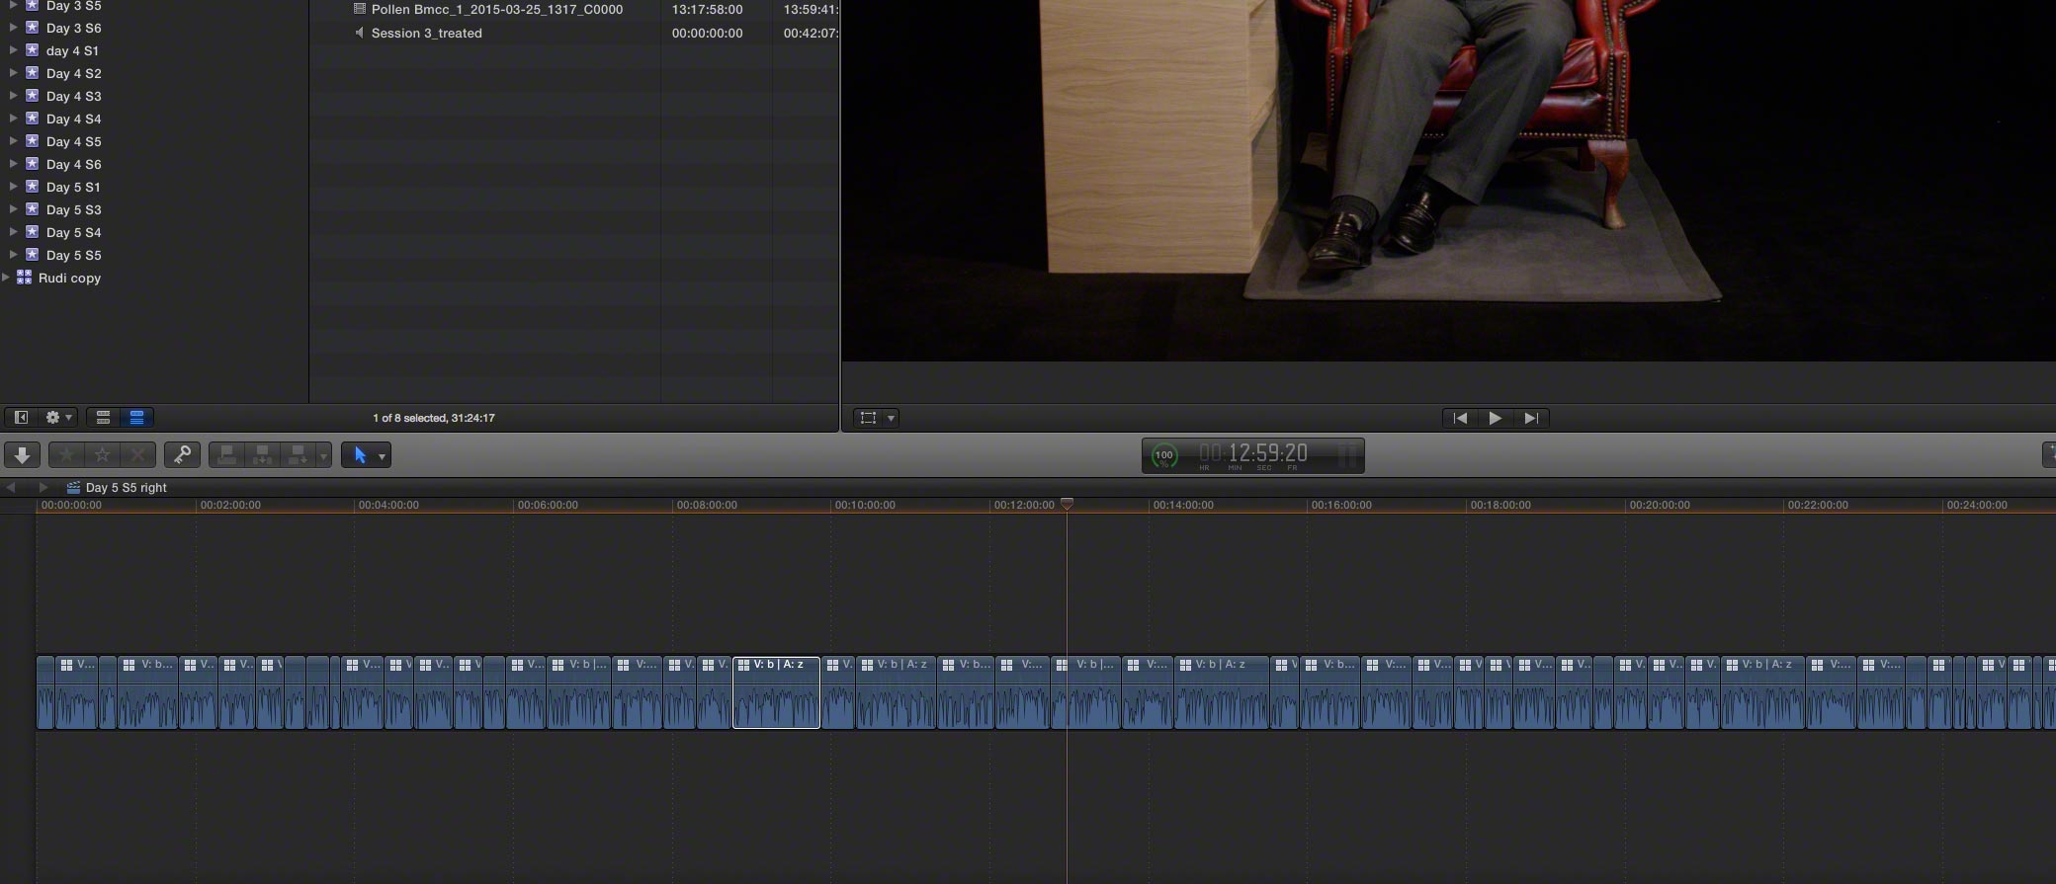Open the browser gear action menu
Image resolution: width=2056 pixels, height=884 pixels.
(59, 418)
